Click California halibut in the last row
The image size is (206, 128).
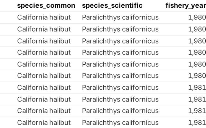[x=44, y=123]
